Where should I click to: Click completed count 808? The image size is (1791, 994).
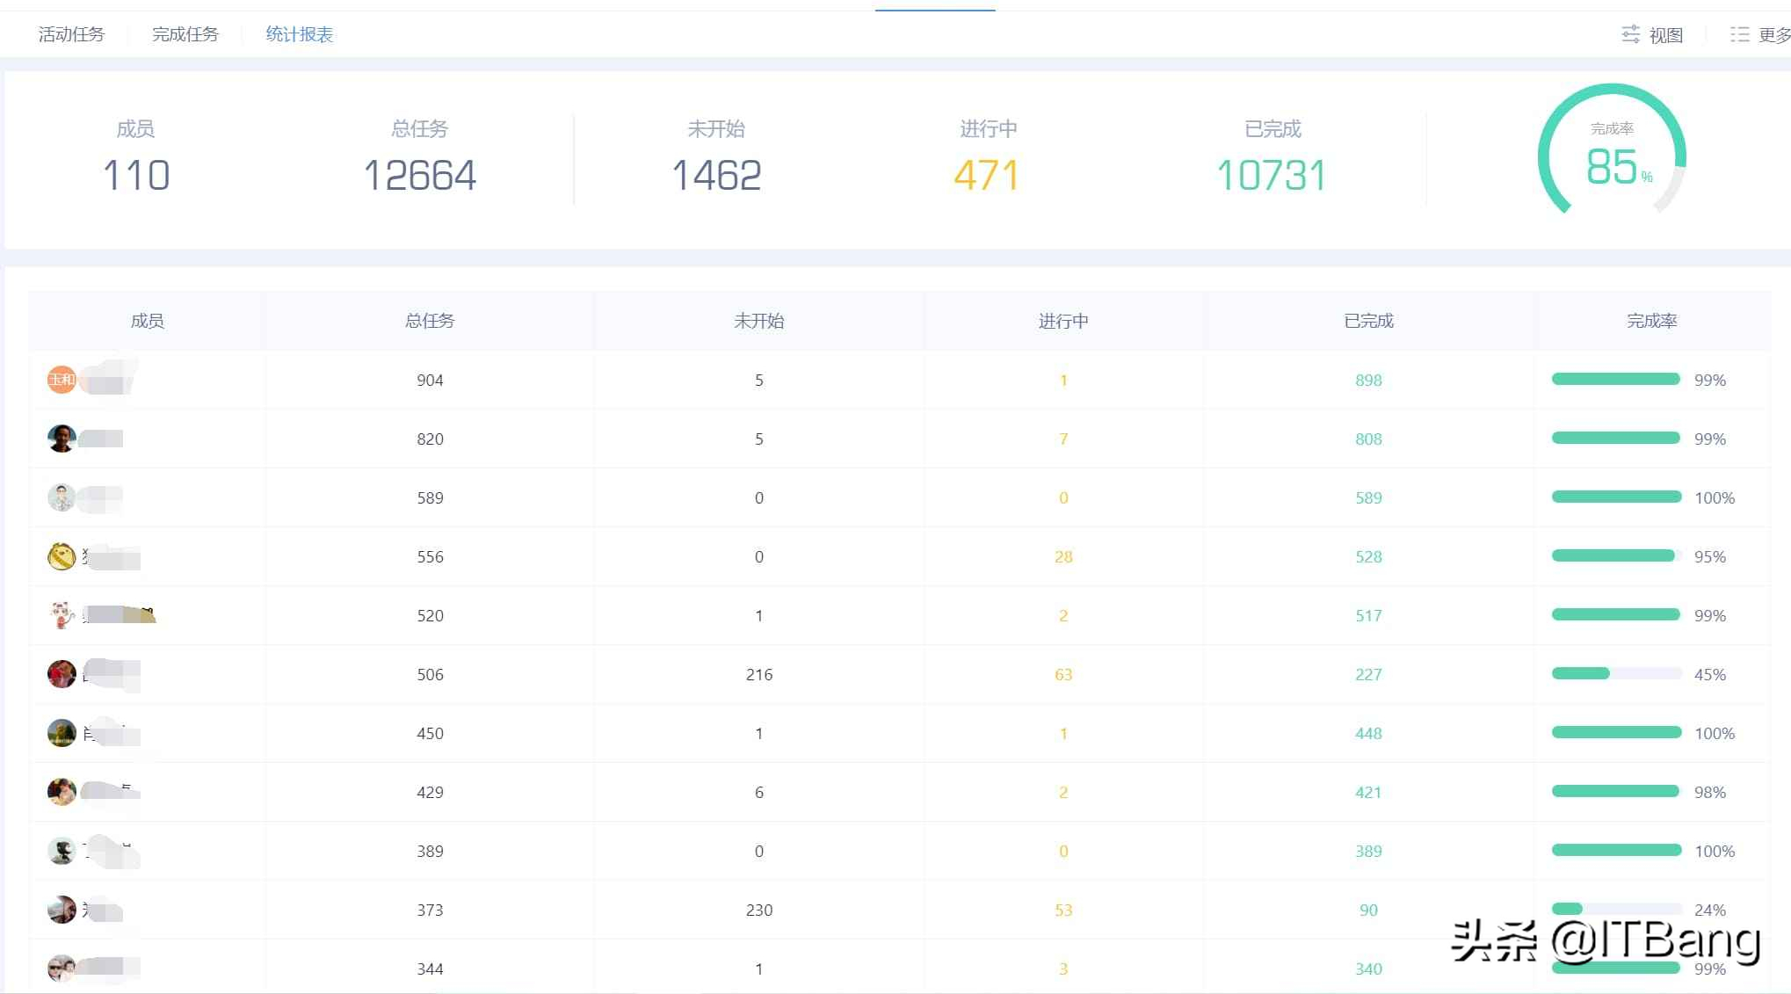click(1368, 439)
